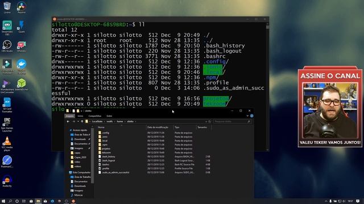Click the Explorer forward arrow button
The height and width of the screenshot is (204, 364).
(x=73, y=121)
